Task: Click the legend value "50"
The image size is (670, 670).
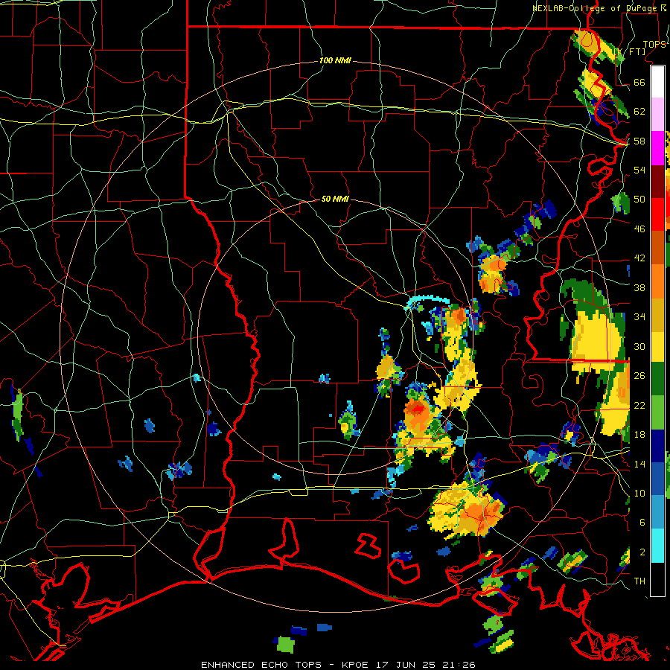Action: (x=639, y=200)
